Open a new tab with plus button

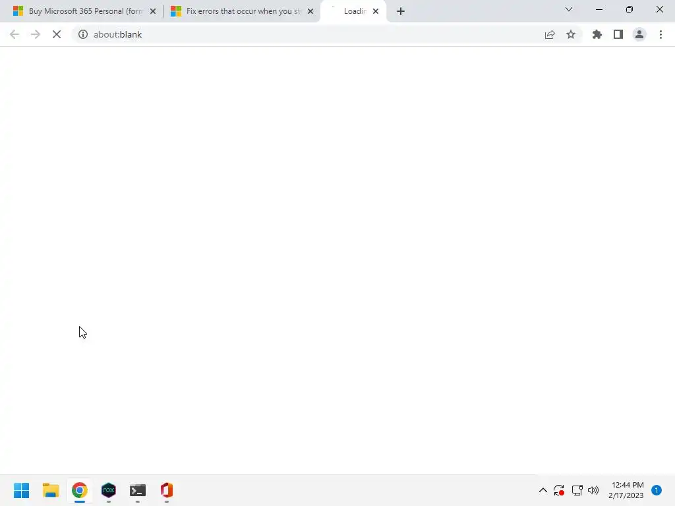(x=401, y=11)
